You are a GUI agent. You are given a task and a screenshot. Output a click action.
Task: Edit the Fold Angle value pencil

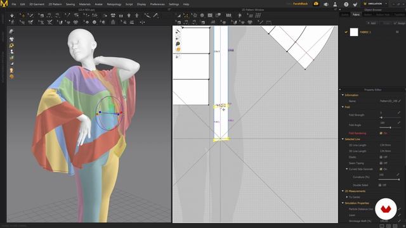pyautogui.click(x=399, y=123)
